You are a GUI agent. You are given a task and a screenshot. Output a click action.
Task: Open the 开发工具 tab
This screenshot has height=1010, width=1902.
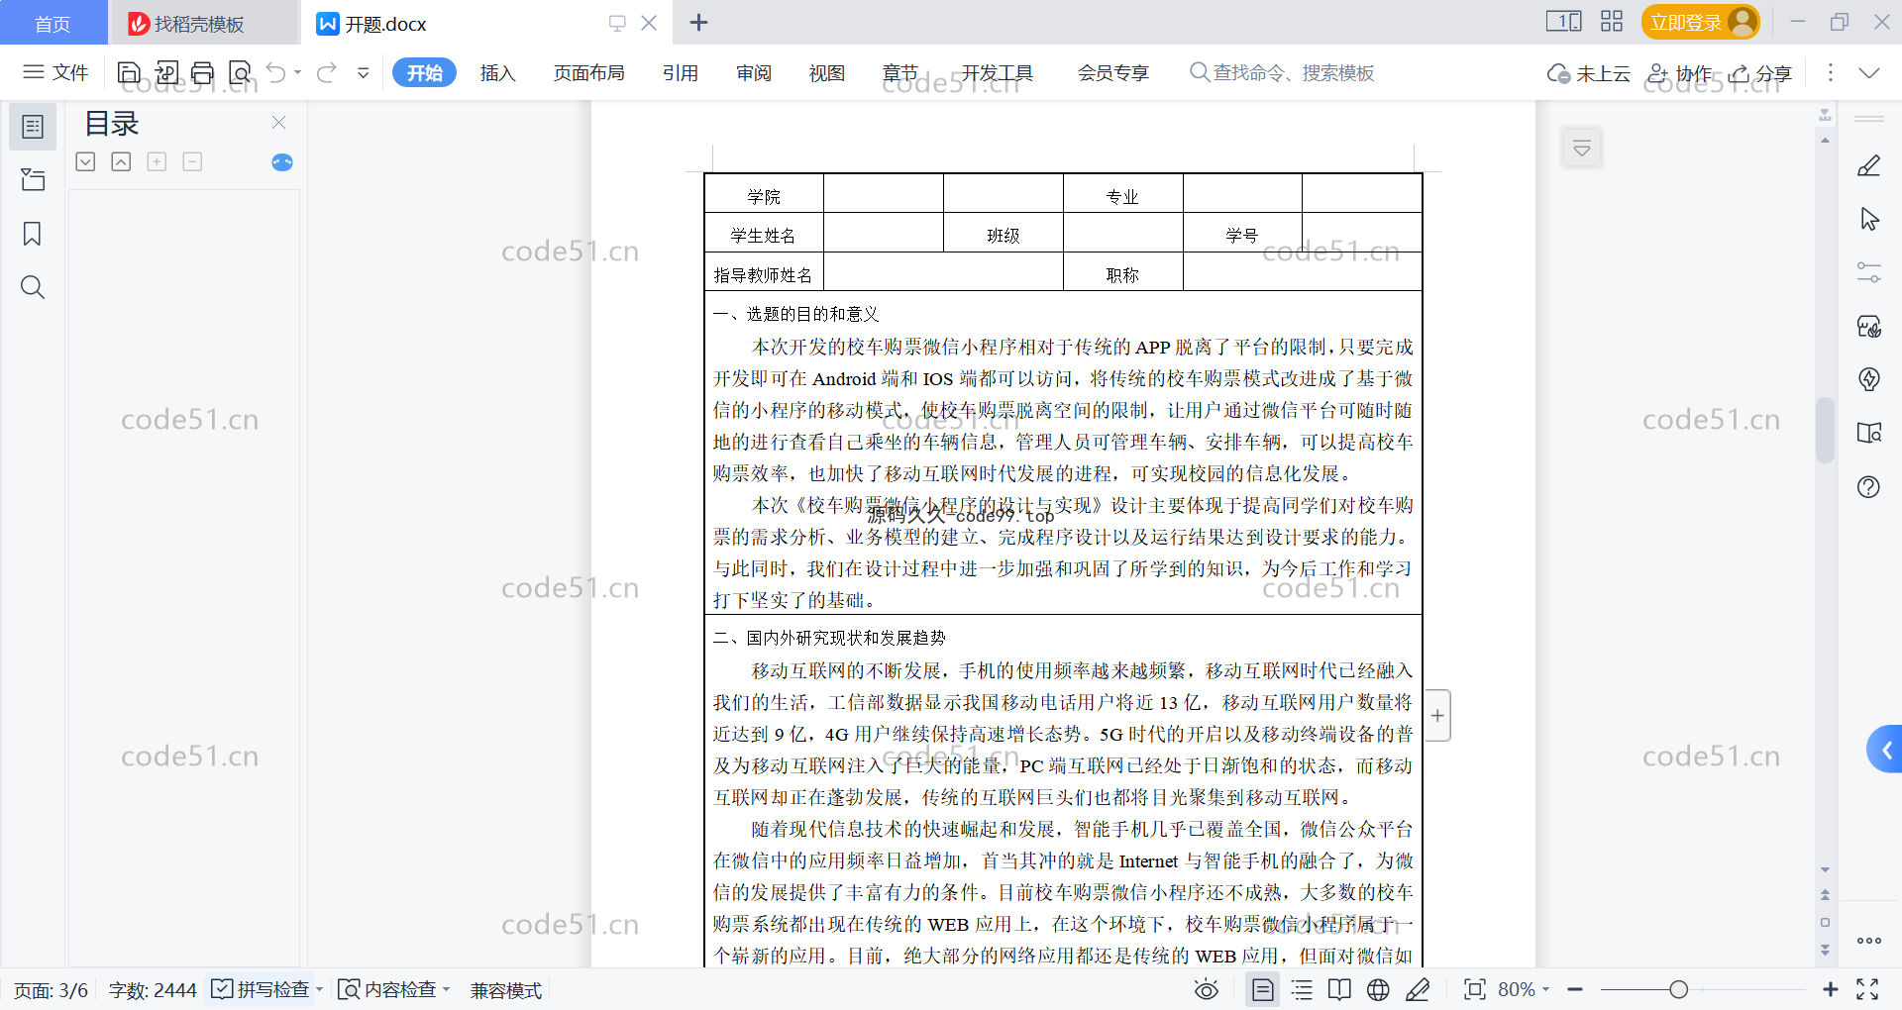click(998, 72)
